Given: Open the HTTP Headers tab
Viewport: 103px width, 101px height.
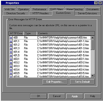Looking at the screenshot, I should tap(40, 13).
